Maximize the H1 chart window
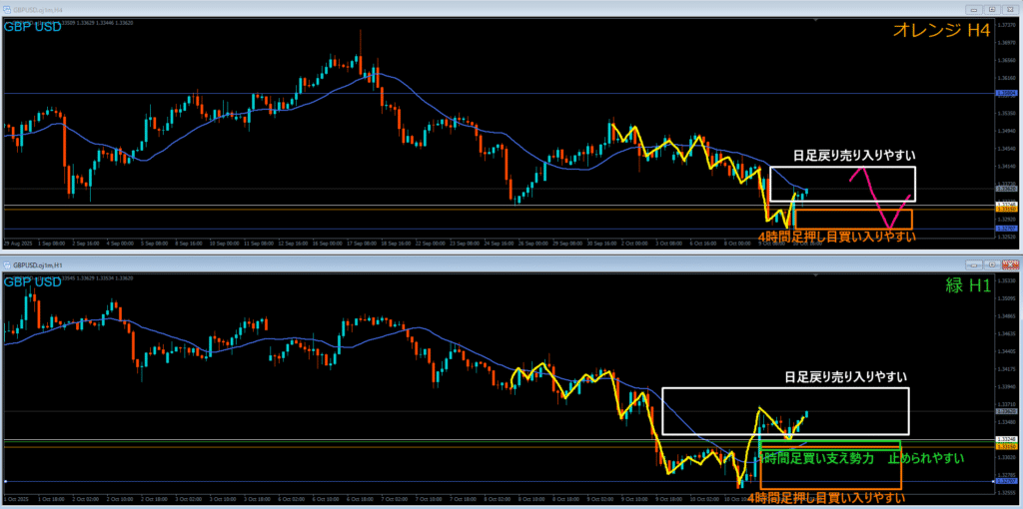This screenshot has width=1023, height=509. coord(993,263)
